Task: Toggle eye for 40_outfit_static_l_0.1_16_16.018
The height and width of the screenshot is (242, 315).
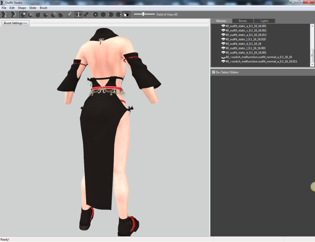Action: pyautogui.click(x=223, y=39)
